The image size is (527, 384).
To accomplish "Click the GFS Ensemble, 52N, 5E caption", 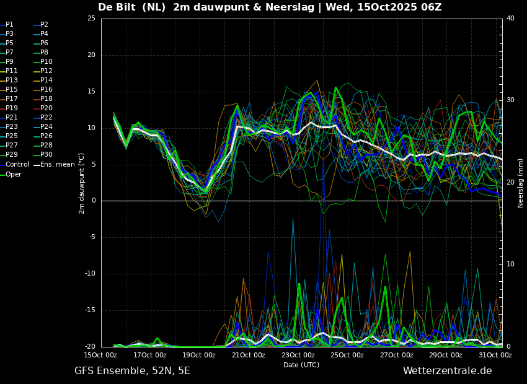I will click(132, 371).
